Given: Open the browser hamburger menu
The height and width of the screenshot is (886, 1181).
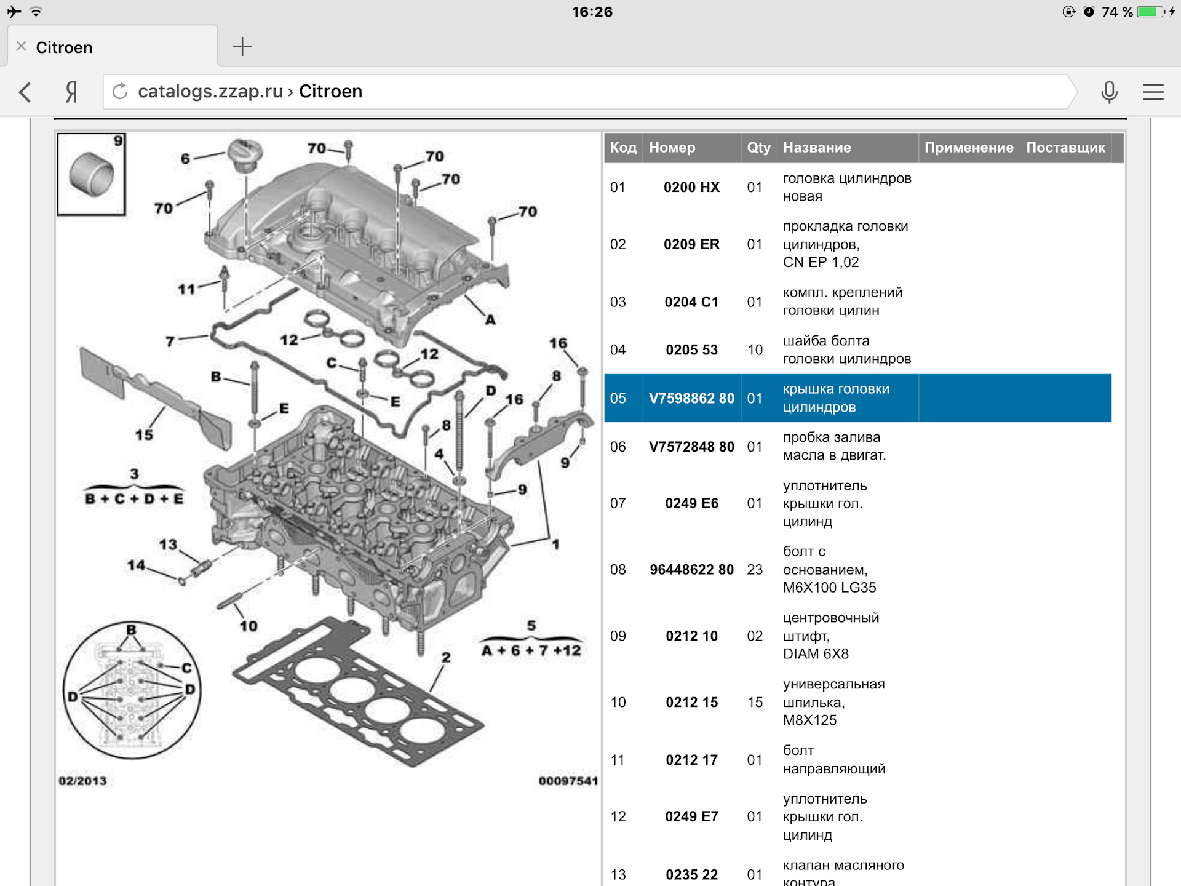Looking at the screenshot, I should [1153, 92].
